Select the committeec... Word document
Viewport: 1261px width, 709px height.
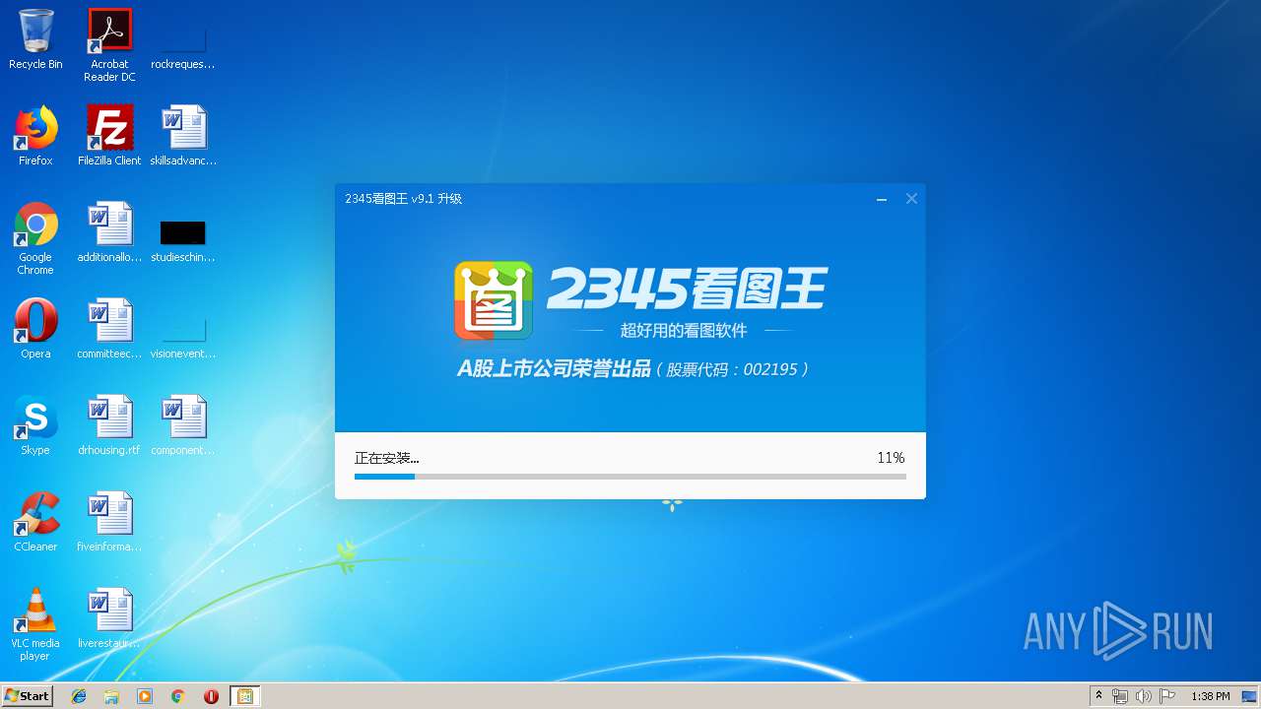pyautogui.click(x=109, y=329)
